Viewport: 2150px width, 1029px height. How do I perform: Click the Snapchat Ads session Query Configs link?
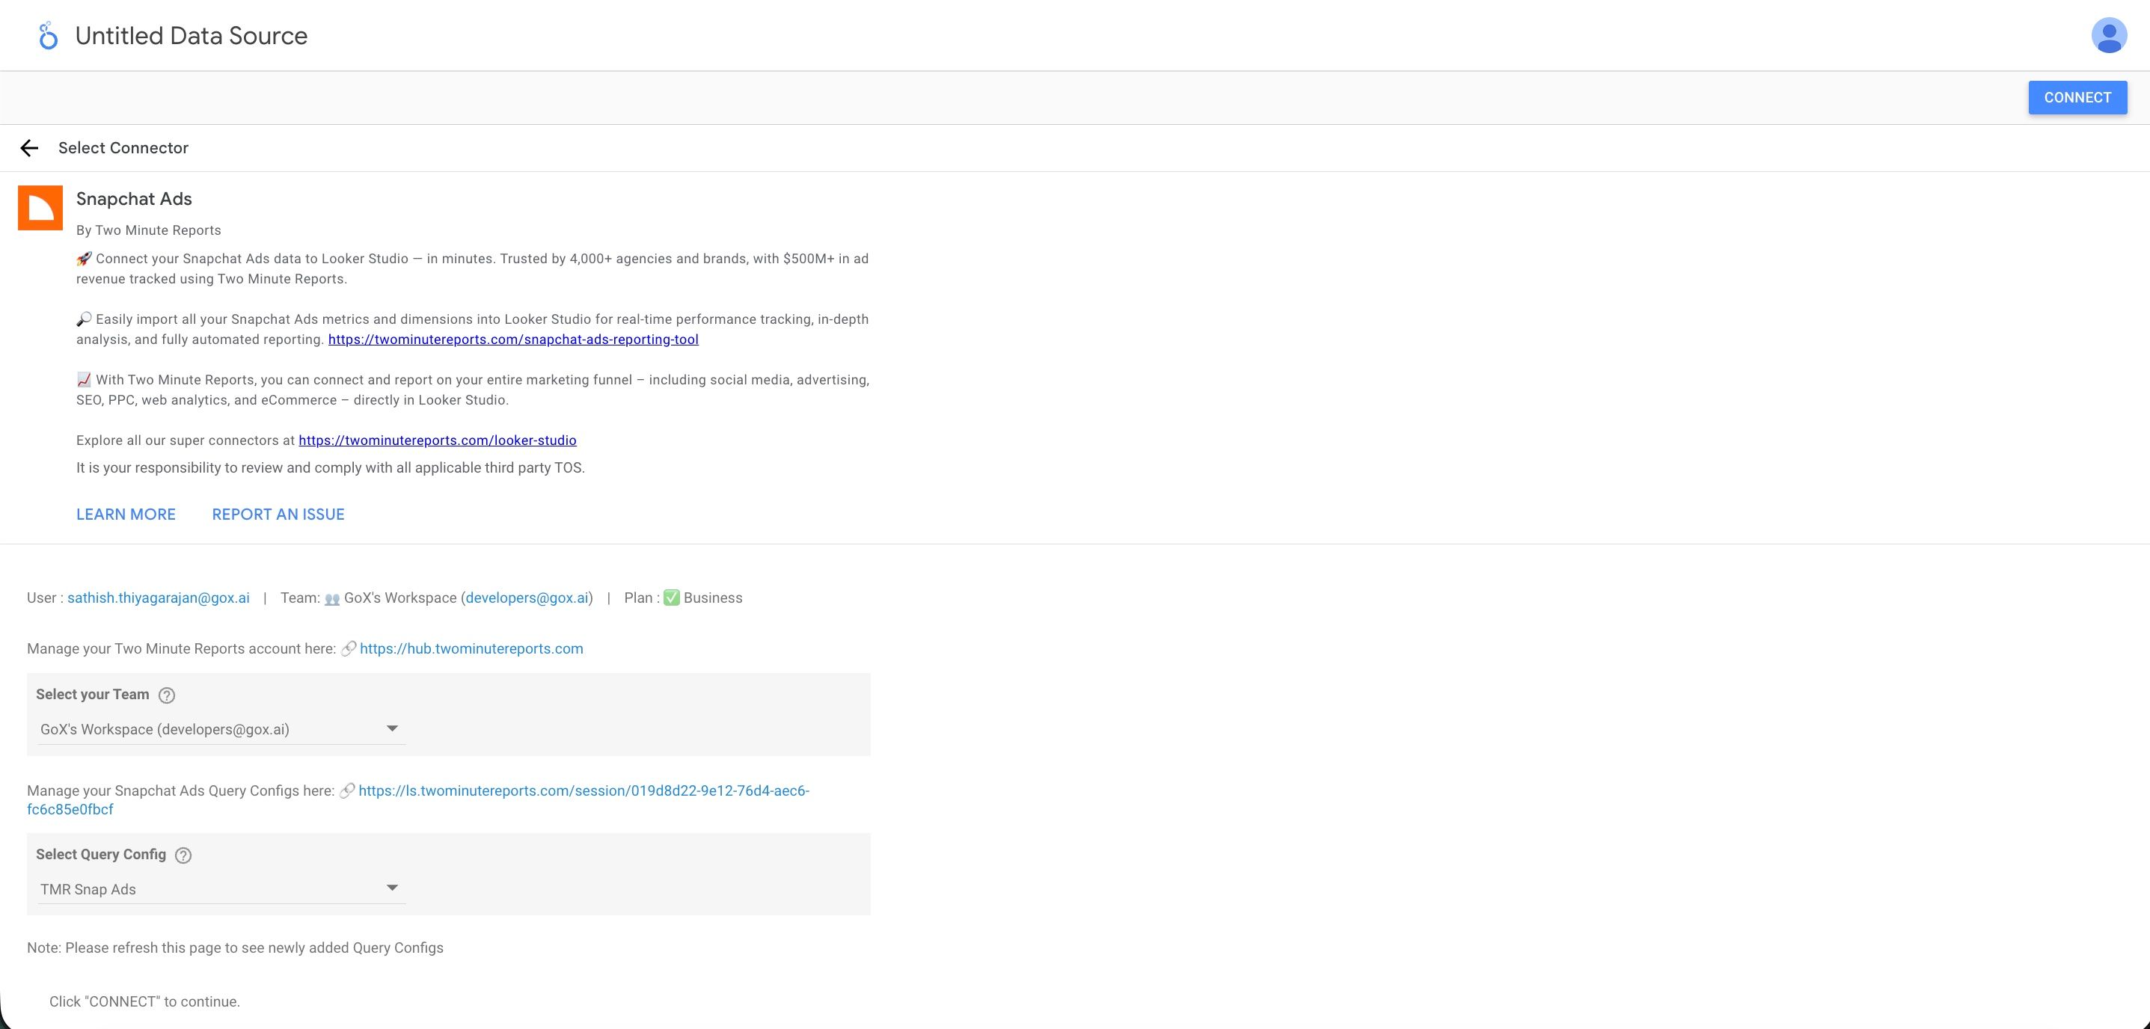point(584,790)
